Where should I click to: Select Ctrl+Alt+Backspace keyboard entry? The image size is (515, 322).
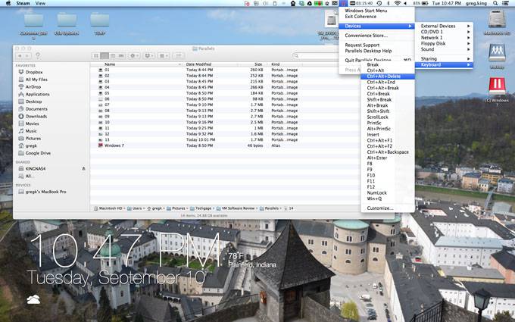tap(388, 152)
